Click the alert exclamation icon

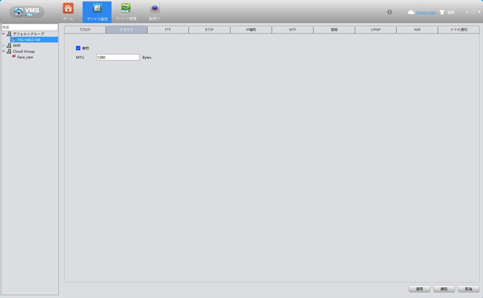coord(390,12)
